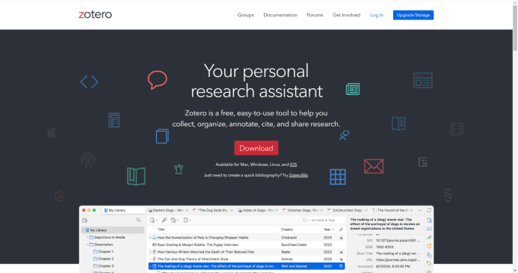Click the blue grid table icon

[338, 177]
